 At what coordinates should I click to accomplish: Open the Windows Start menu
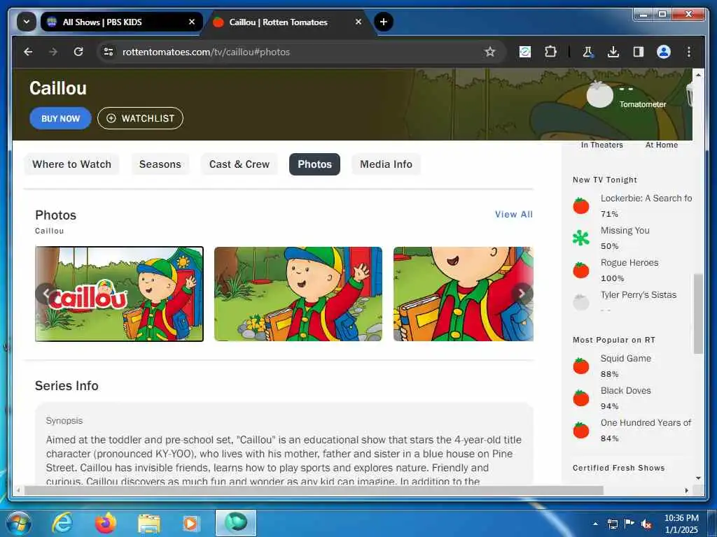tap(19, 523)
